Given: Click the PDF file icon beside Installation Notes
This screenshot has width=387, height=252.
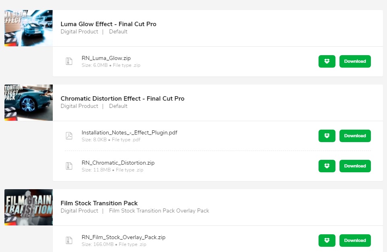Looking at the screenshot, I should [69, 136].
